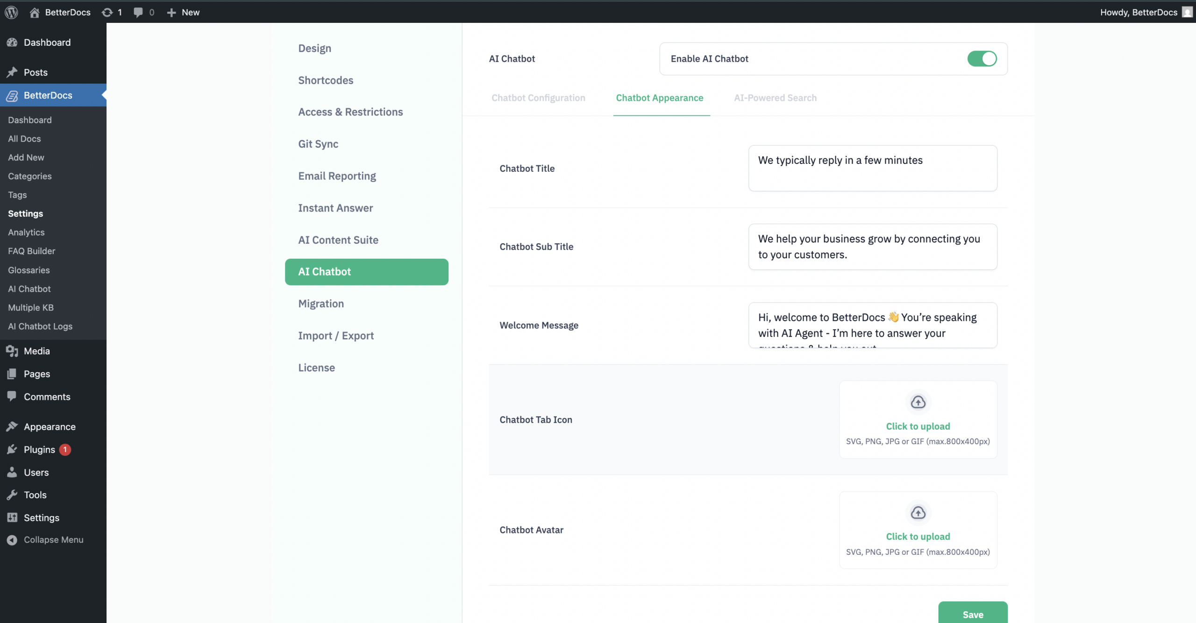
Task: Click the Plugins plug icon
Action: pyautogui.click(x=12, y=449)
